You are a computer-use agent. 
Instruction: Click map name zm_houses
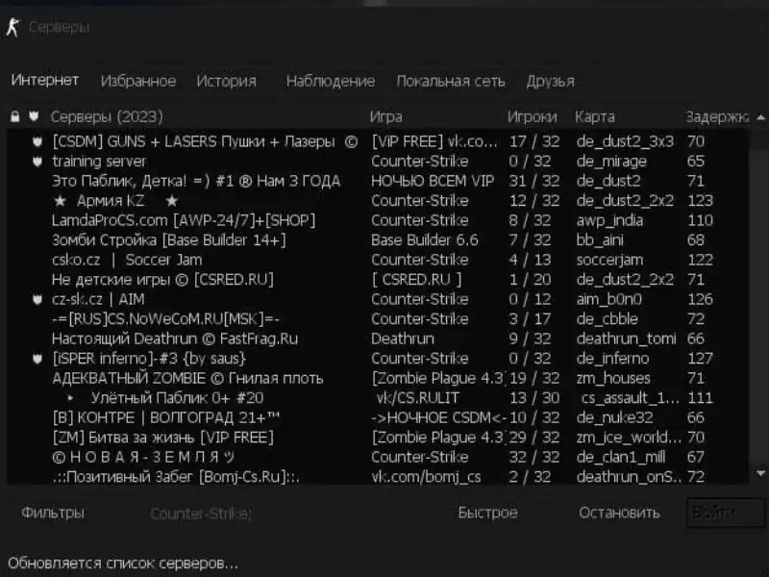[x=613, y=378]
